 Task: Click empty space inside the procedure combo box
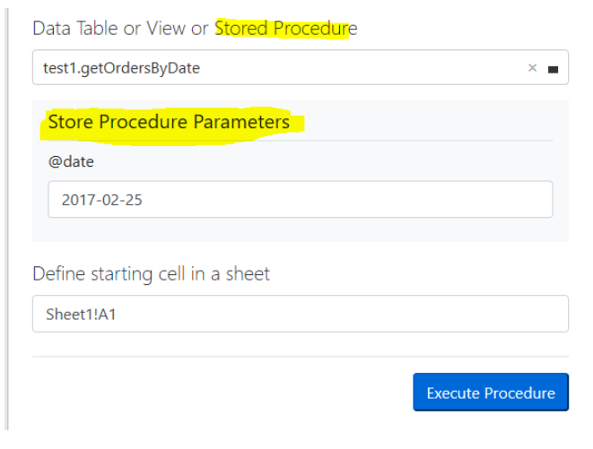click(359, 67)
